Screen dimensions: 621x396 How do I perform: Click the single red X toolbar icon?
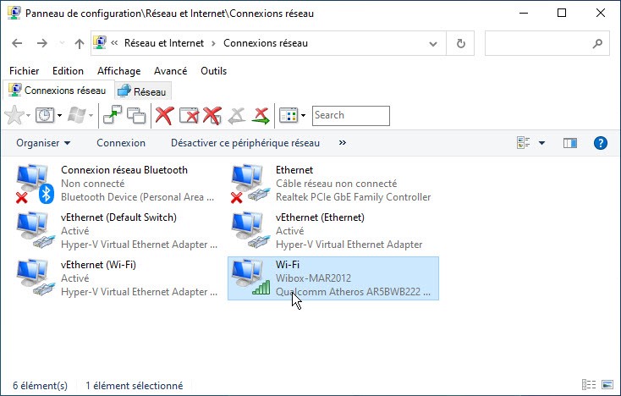164,115
